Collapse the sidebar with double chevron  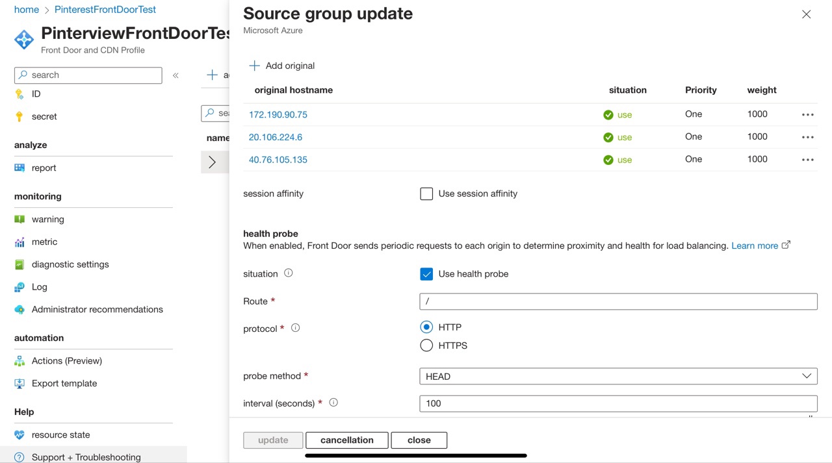(x=175, y=75)
